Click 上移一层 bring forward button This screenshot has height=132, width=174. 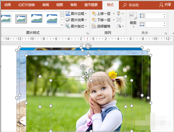click(101, 14)
